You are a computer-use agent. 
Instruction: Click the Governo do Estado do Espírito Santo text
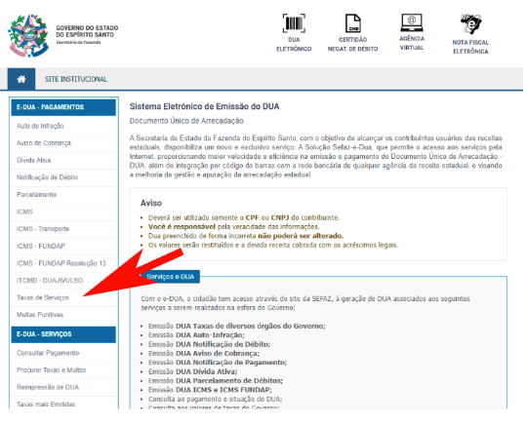[x=87, y=31]
